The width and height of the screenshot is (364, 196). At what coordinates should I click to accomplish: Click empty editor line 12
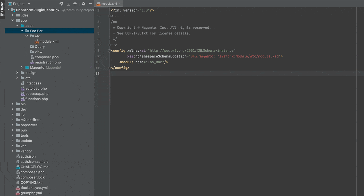point(210,73)
